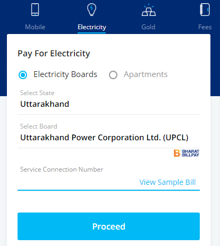220x246 pixels.
Task: Click the Electricity light bulb icon
Action: coord(91,10)
